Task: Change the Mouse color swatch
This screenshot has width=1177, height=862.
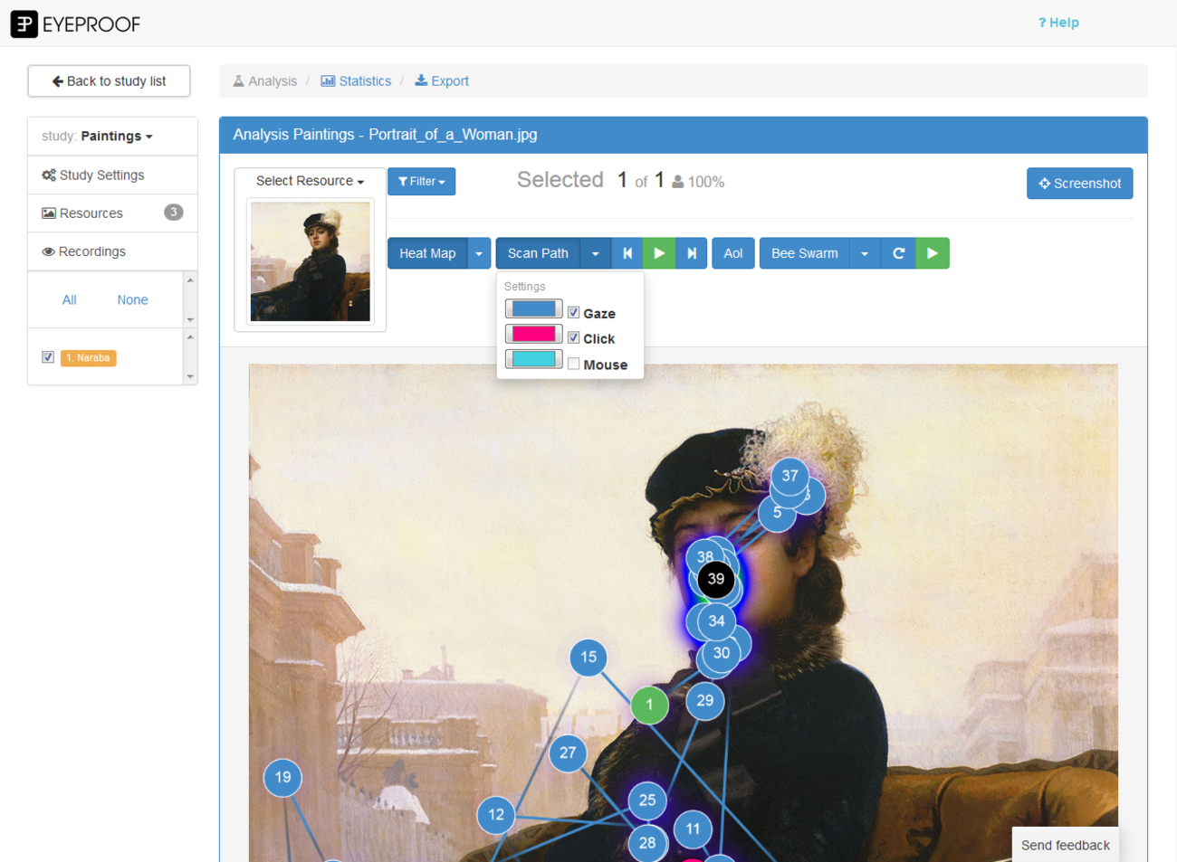Action: pyautogui.click(x=533, y=360)
